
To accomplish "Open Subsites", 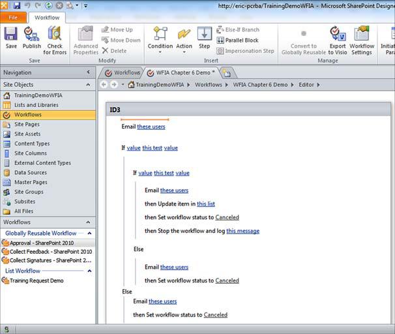I will coord(48,202).
